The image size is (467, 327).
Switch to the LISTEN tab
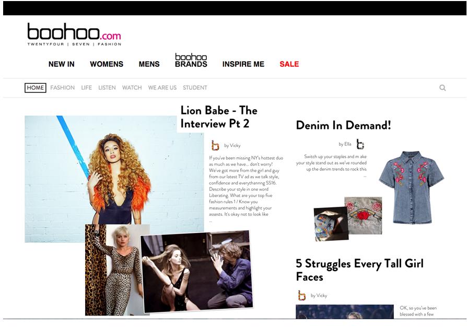(107, 88)
